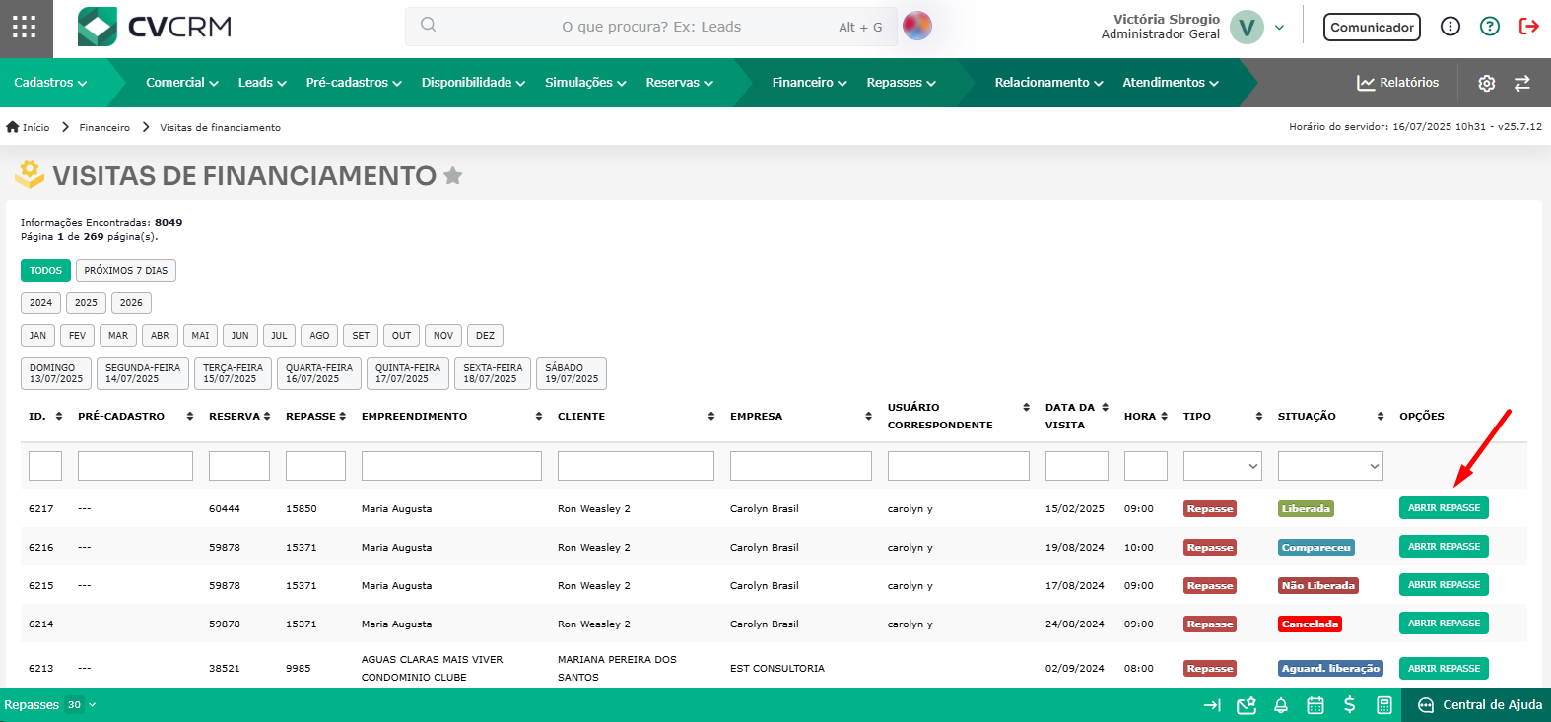Open the Cadastros dropdown menu
The height and width of the screenshot is (722, 1551).
(50, 83)
